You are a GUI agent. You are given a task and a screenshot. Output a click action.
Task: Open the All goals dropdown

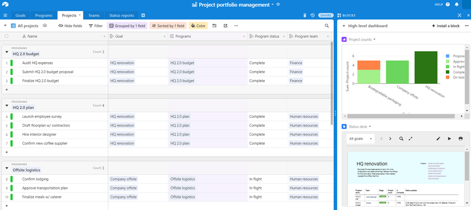pyautogui.click(x=361, y=139)
